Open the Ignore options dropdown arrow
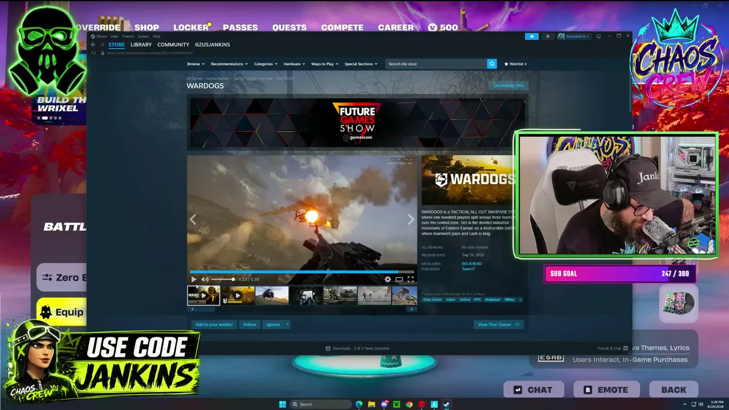This screenshot has height=410, width=729. point(288,325)
